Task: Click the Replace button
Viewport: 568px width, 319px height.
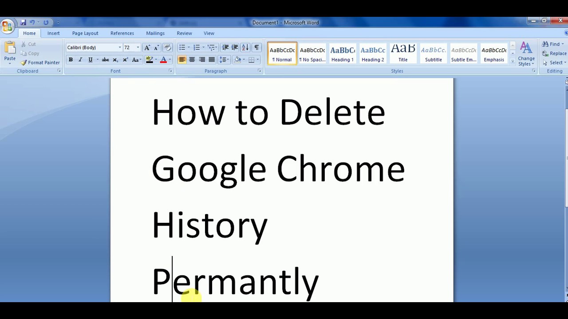Action: point(554,53)
